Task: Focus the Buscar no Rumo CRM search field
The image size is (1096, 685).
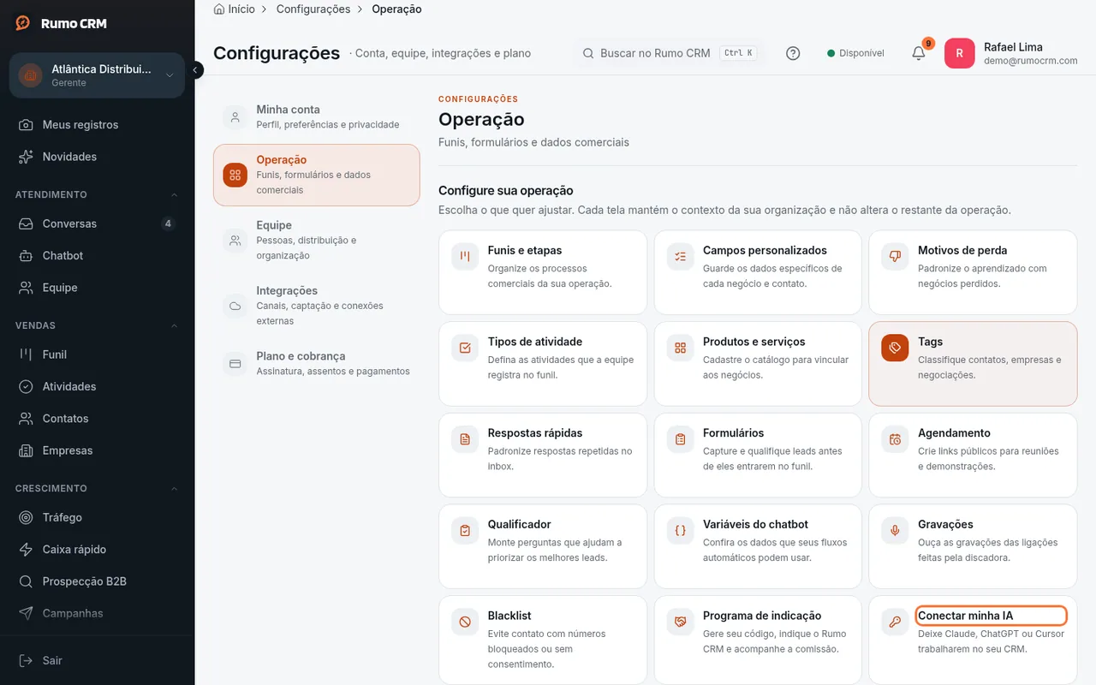Action: click(x=669, y=53)
